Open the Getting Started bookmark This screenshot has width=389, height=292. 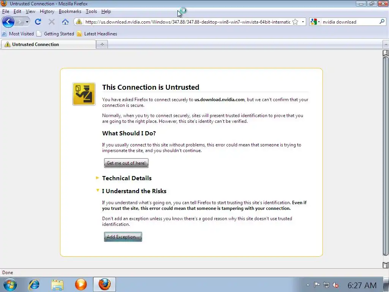point(55,34)
